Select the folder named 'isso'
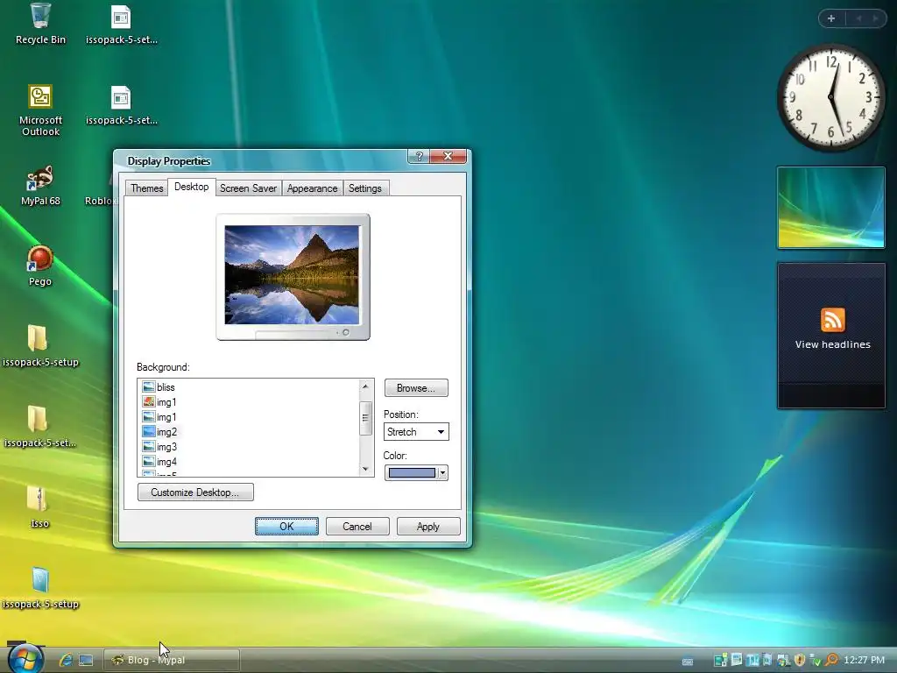897x673 pixels. (x=39, y=507)
